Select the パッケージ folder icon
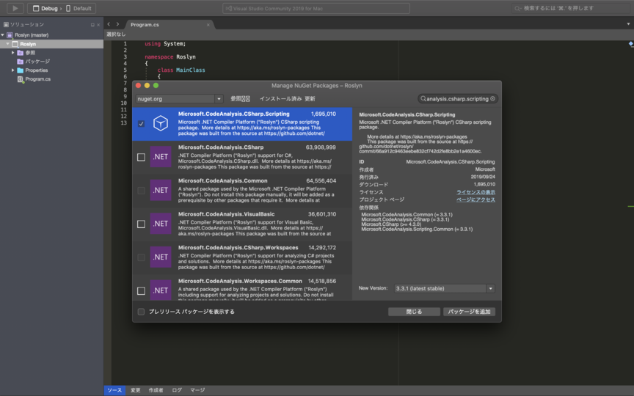Viewport: 634px width, 396px height. click(x=21, y=62)
